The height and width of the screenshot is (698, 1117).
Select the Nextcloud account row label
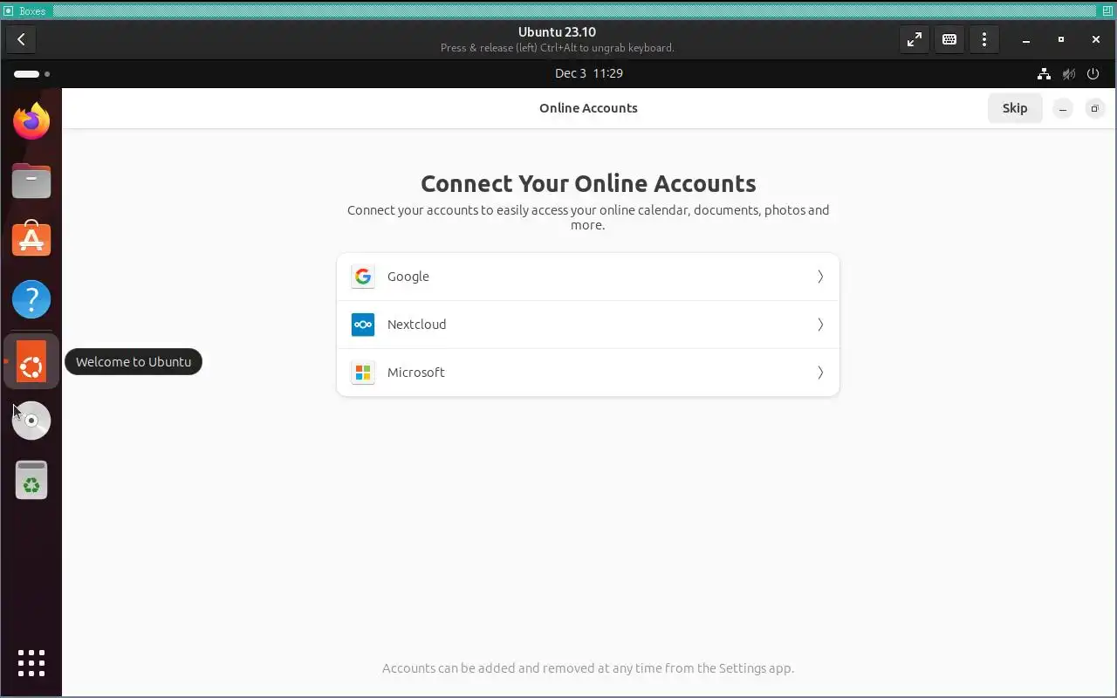(x=416, y=325)
